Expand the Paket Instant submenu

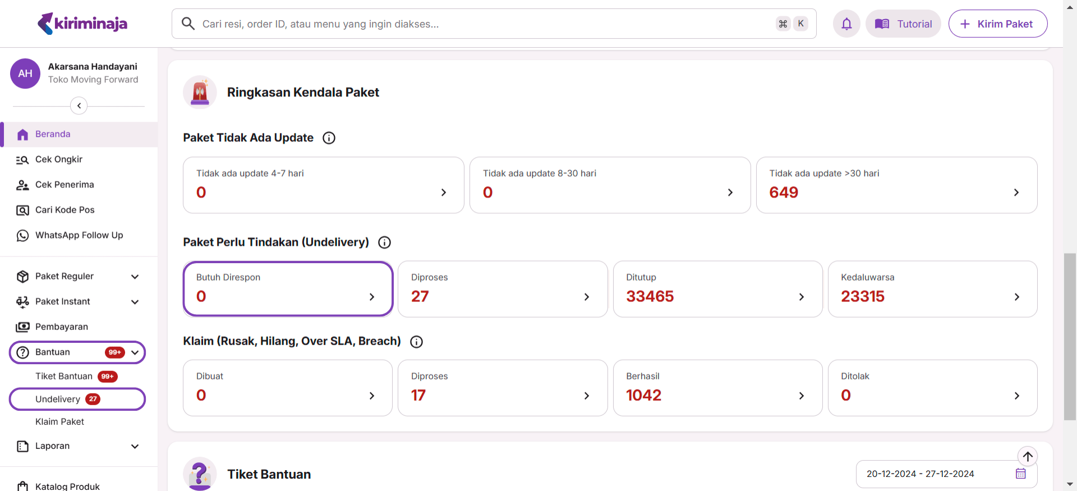pos(135,302)
